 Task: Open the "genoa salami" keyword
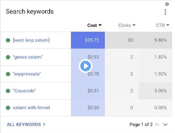[28, 57]
